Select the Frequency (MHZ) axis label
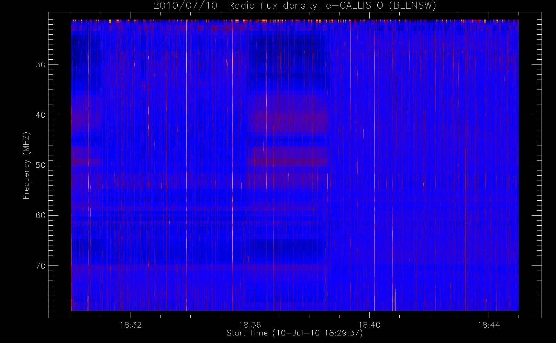This screenshot has width=556, height=343. pos(26,165)
